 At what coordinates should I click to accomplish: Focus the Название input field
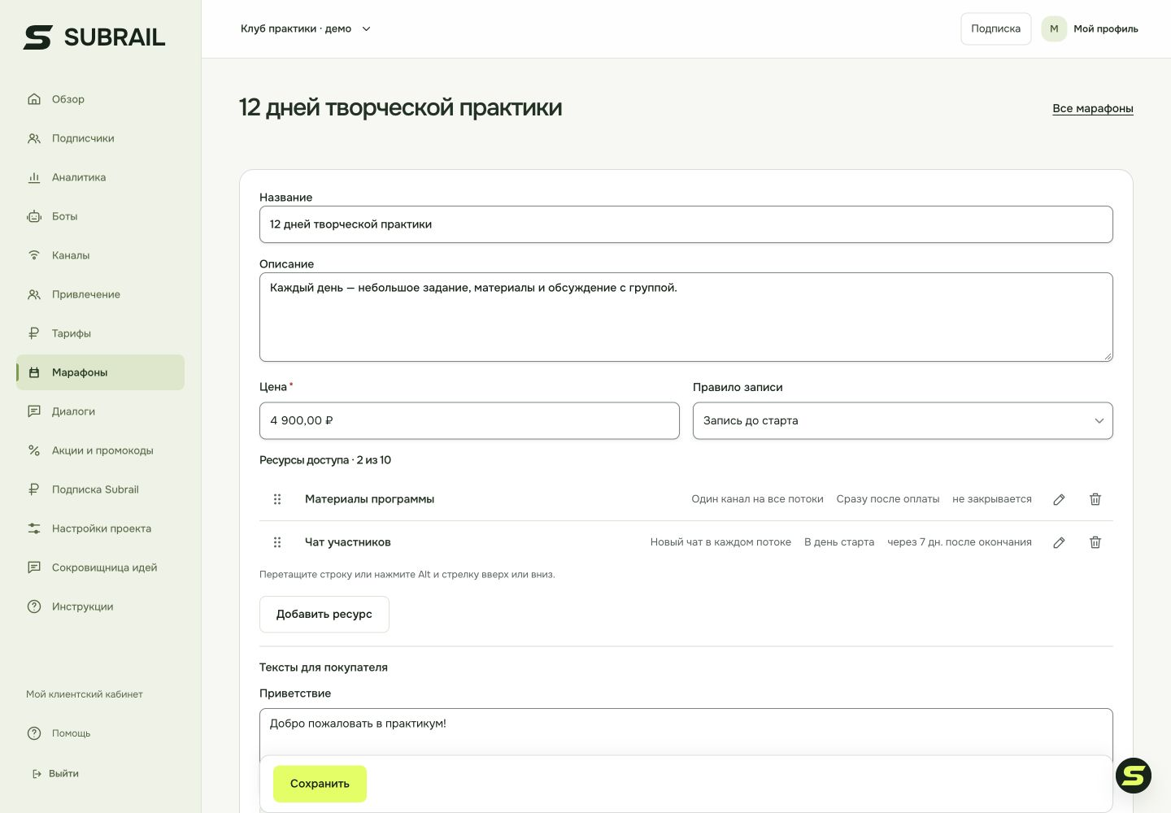pyautogui.click(x=686, y=224)
